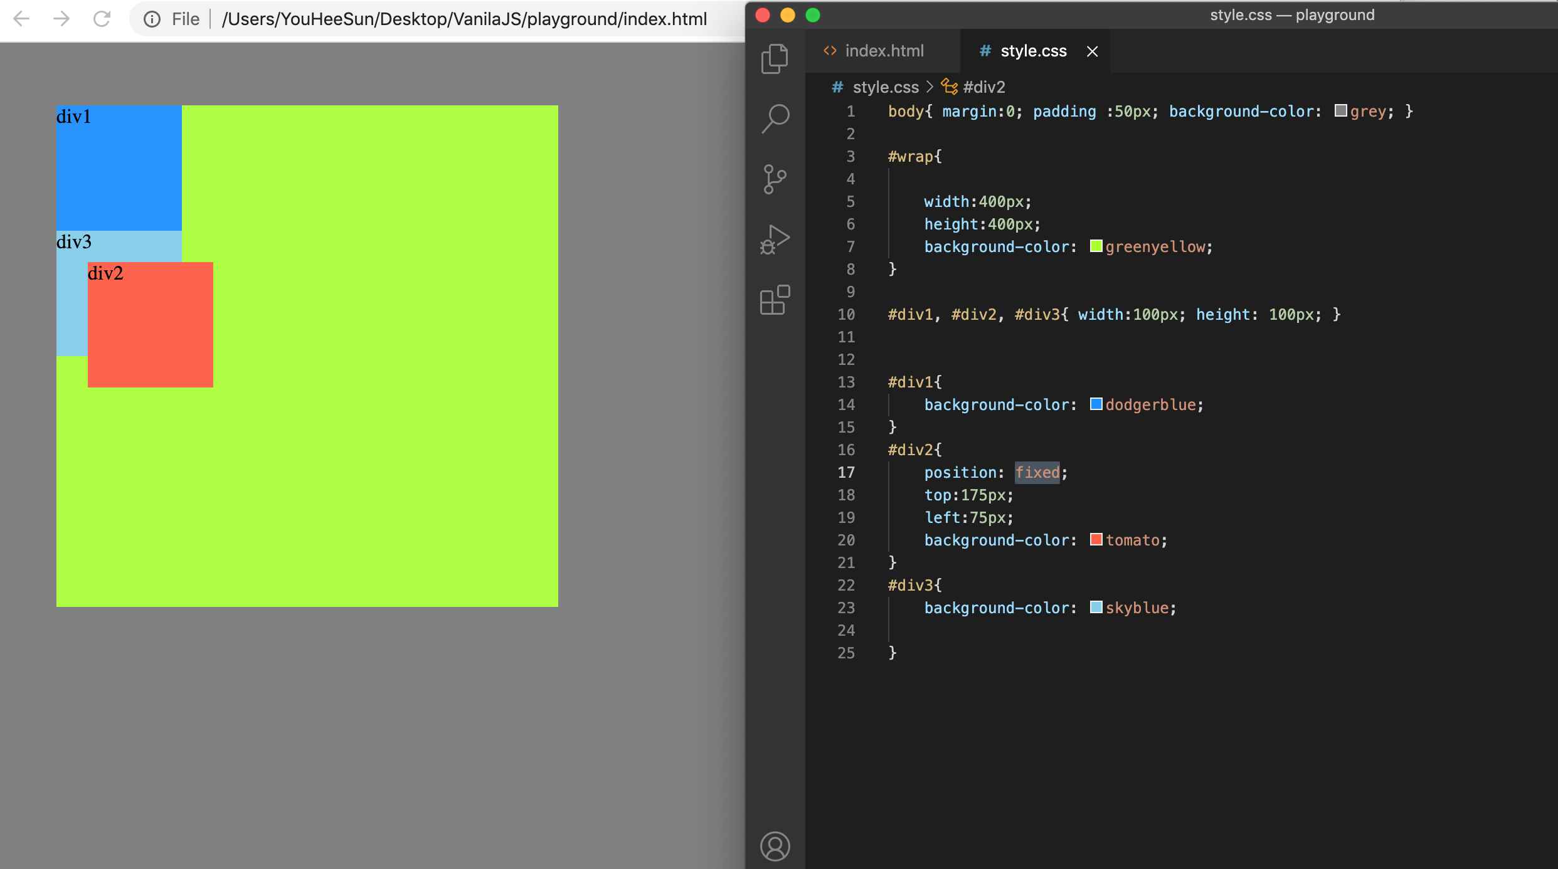Open the Accounts menu icon
The width and height of the screenshot is (1558, 869).
(775, 846)
